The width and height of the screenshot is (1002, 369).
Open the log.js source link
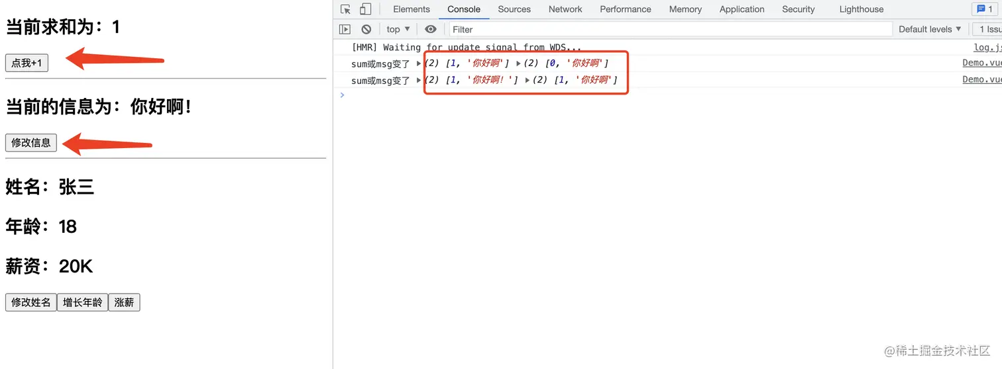(987, 47)
